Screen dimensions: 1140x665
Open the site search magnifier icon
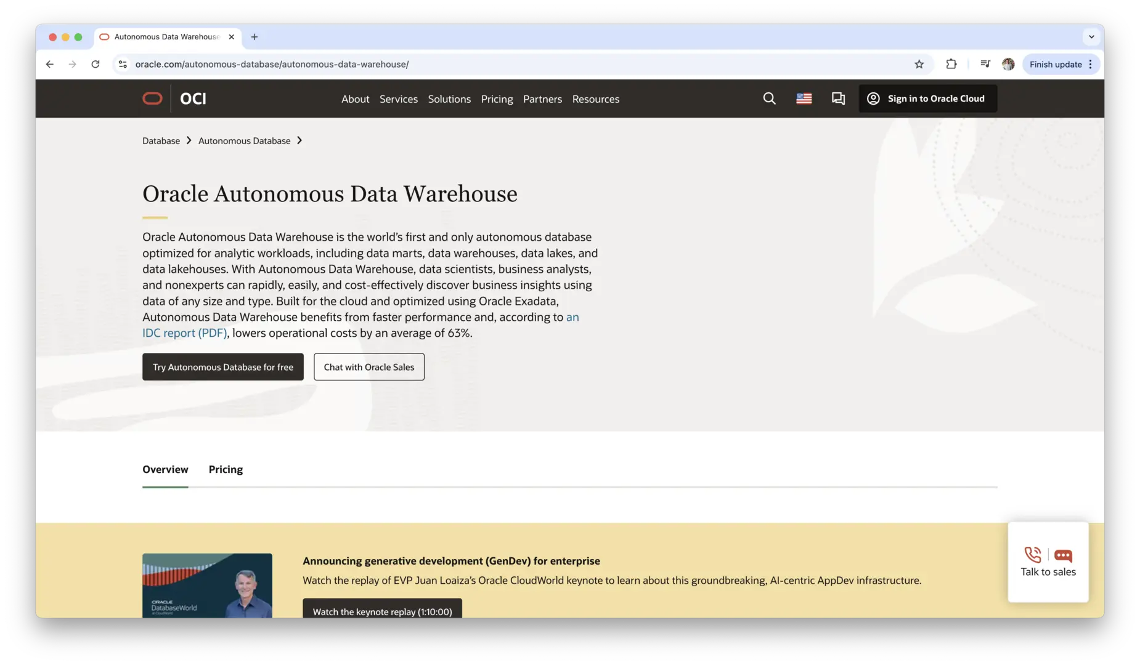[x=769, y=99]
